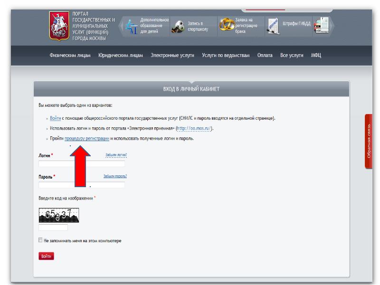380x285 pixels.
Task: Follow the "процедуру регистрации" link
Action: 87,139
